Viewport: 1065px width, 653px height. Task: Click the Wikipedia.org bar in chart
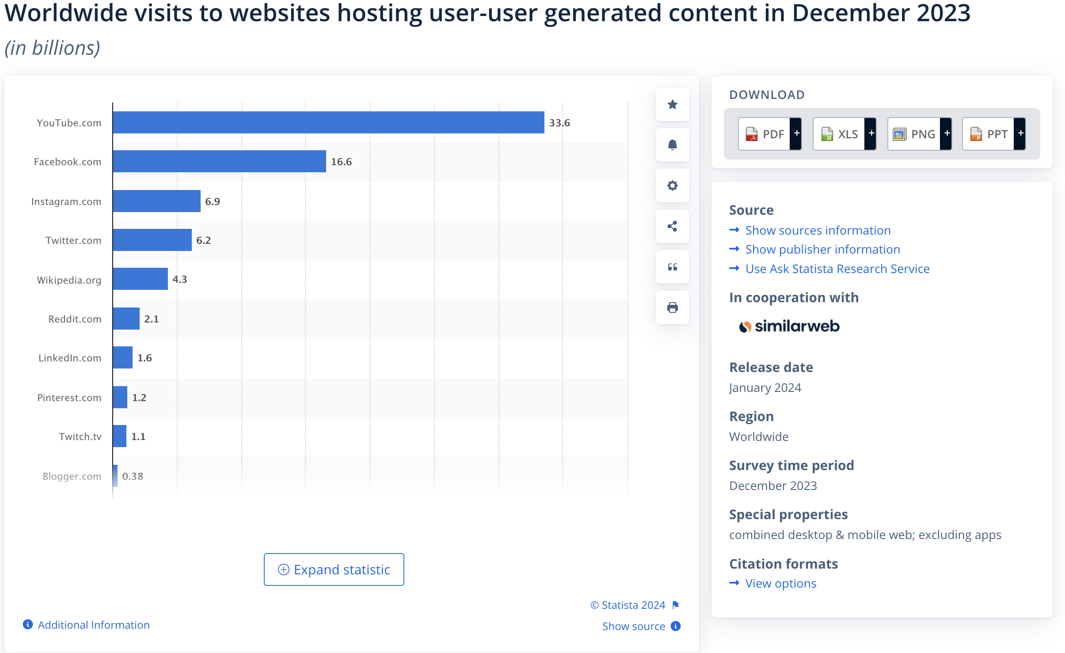(x=141, y=279)
